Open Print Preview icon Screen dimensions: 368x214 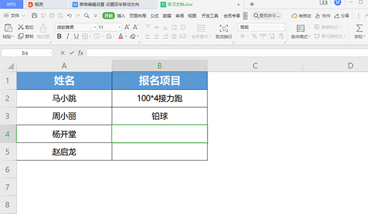(x=60, y=15)
